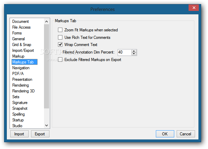Confirm preferences with OK button
208x149 pixels.
(165, 134)
